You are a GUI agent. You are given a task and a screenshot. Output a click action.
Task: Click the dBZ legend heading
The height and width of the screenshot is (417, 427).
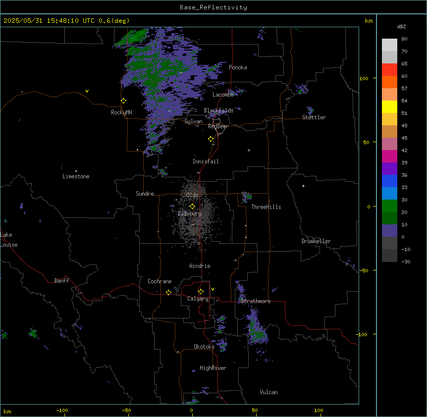pos(401,26)
